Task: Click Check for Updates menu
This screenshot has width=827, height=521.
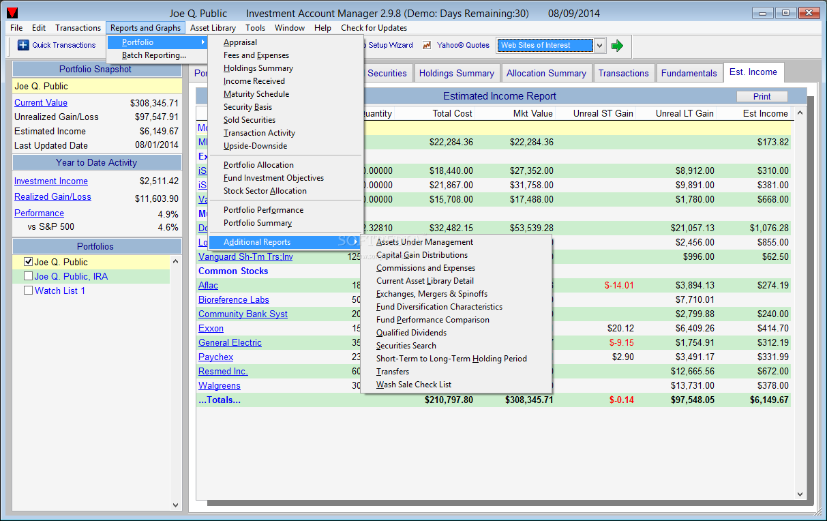Action: [x=374, y=28]
